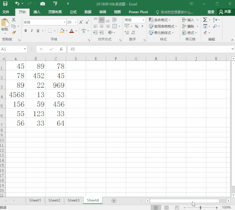Click the Format Painter brush icon
The height and width of the screenshot is (210, 235).
(14, 33)
